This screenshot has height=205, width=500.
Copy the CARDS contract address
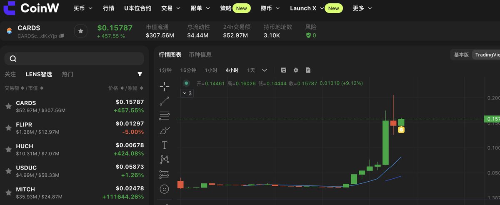pyautogui.click(x=62, y=36)
